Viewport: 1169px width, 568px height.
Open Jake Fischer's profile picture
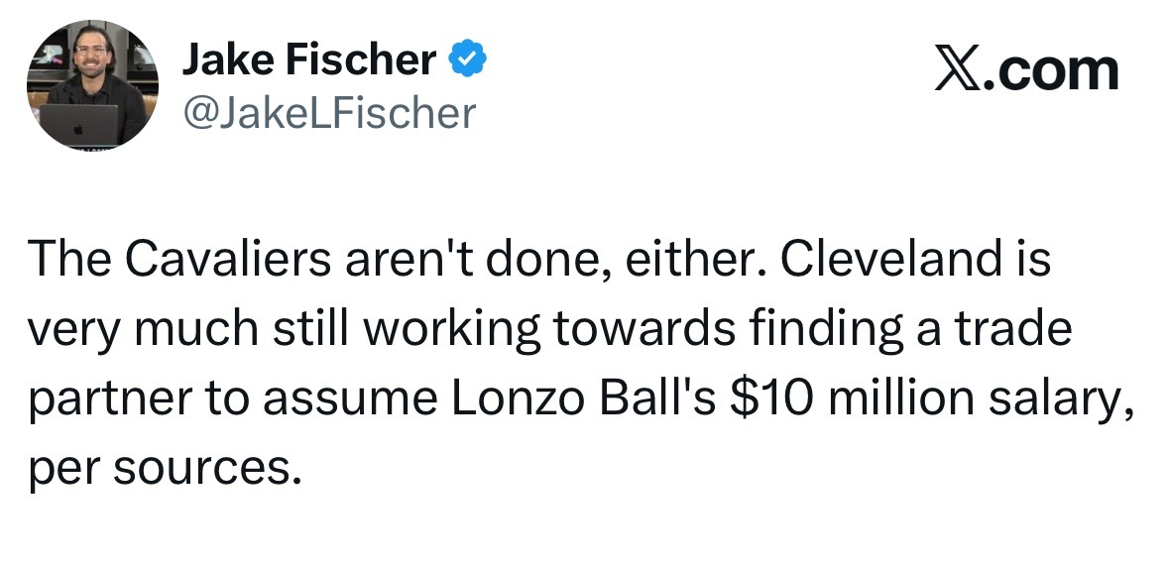pyautogui.click(x=92, y=86)
